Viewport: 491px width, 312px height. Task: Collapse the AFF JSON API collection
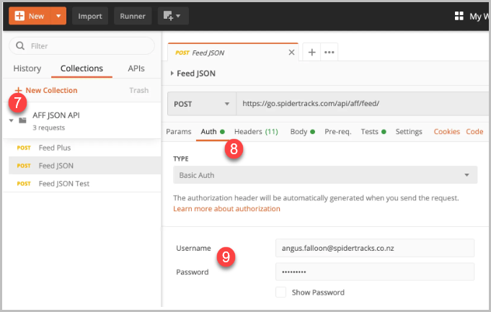click(x=12, y=120)
